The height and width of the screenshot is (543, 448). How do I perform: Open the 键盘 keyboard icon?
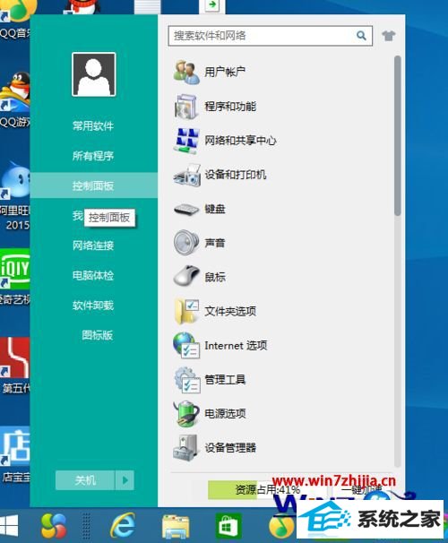click(x=186, y=209)
